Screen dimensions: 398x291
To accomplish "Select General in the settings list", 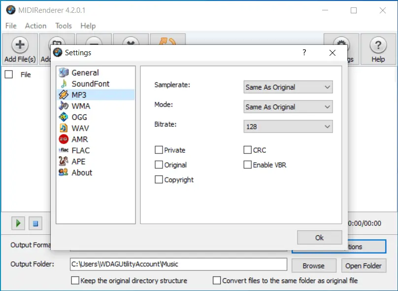I will pyautogui.click(x=96, y=73).
